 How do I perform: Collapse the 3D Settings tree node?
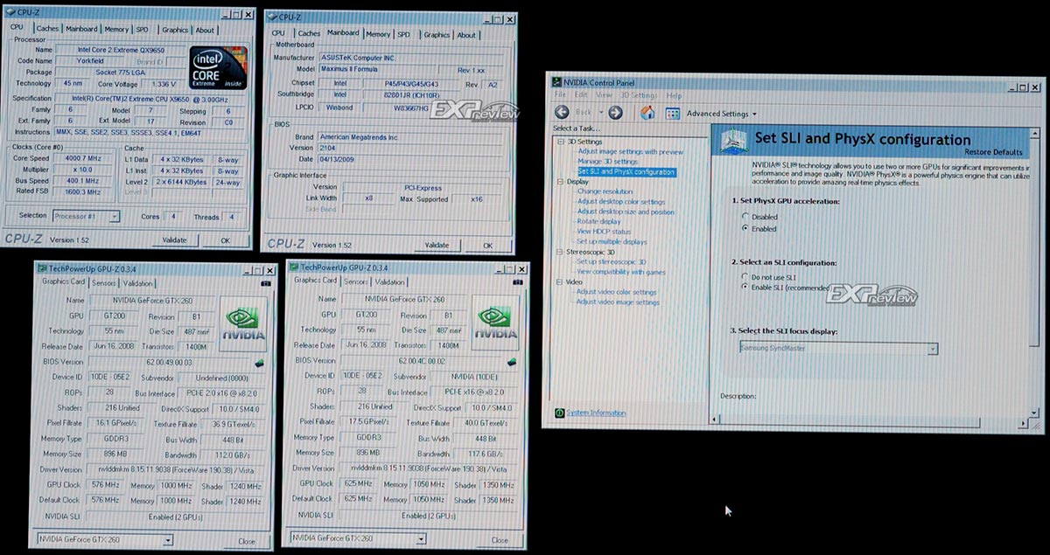coord(561,142)
